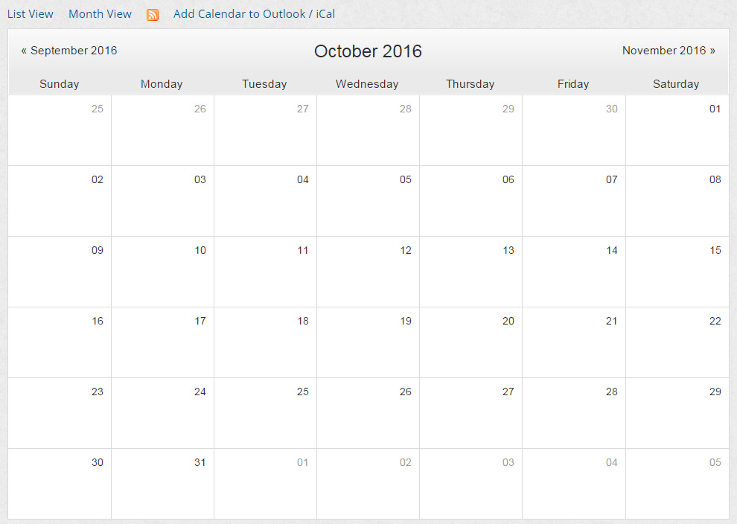Click the October 10 day cell
This screenshot has height=524, width=737.
pyautogui.click(x=162, y=272)
